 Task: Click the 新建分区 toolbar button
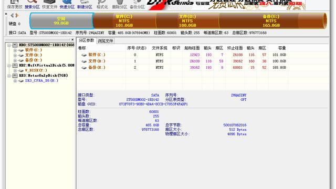(85, 5)
